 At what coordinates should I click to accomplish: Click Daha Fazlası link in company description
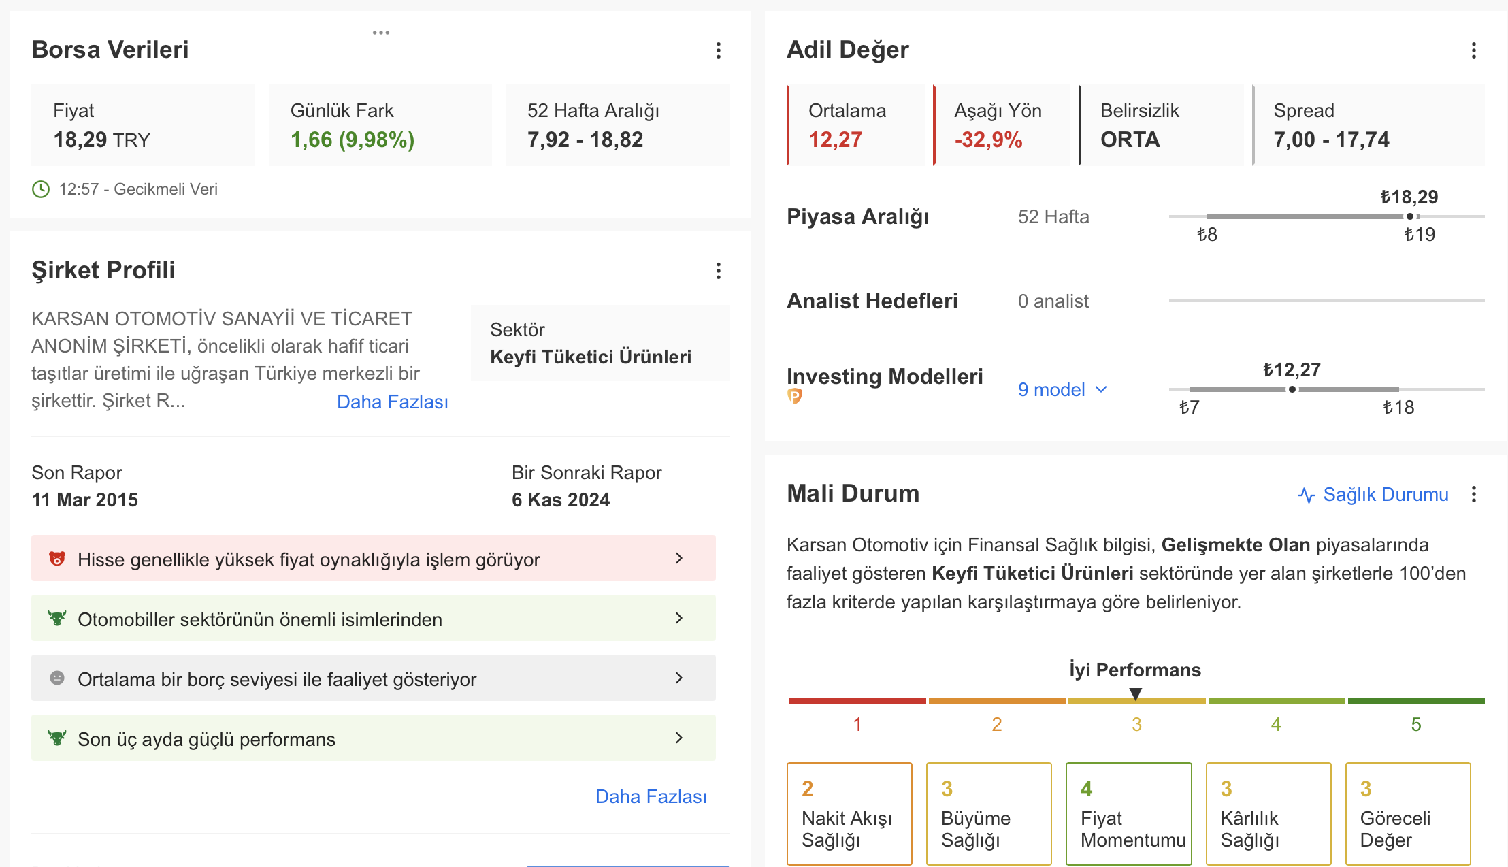[x=393, y=402]
